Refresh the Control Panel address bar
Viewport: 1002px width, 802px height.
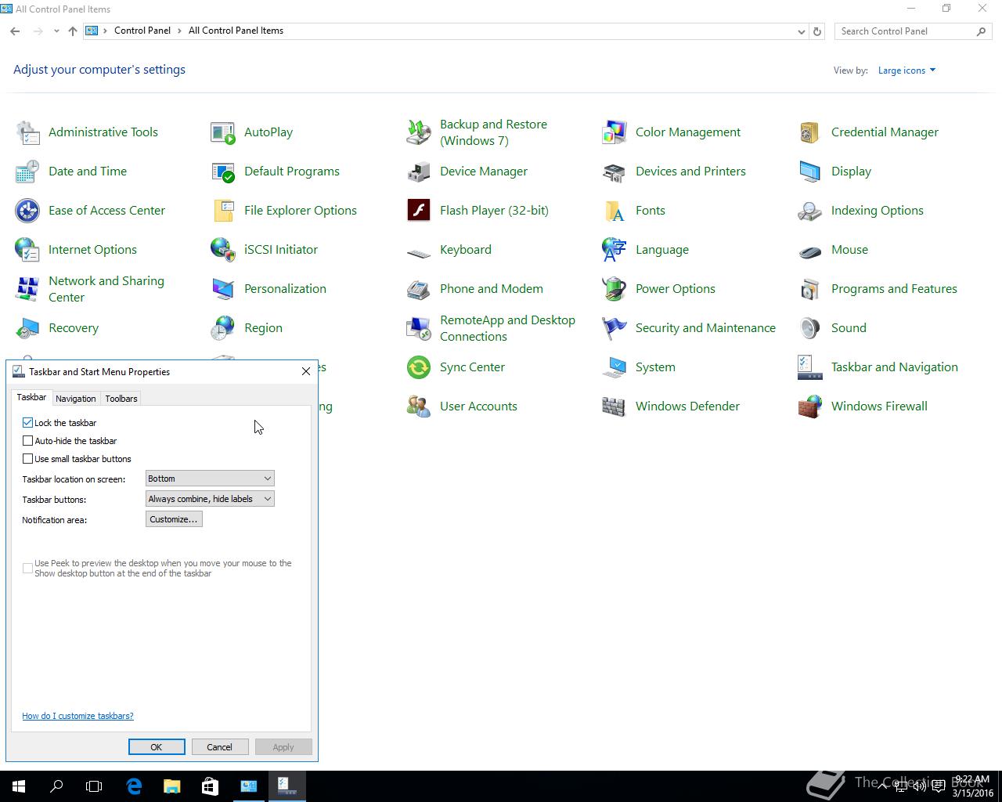click(x=817, y=31)
